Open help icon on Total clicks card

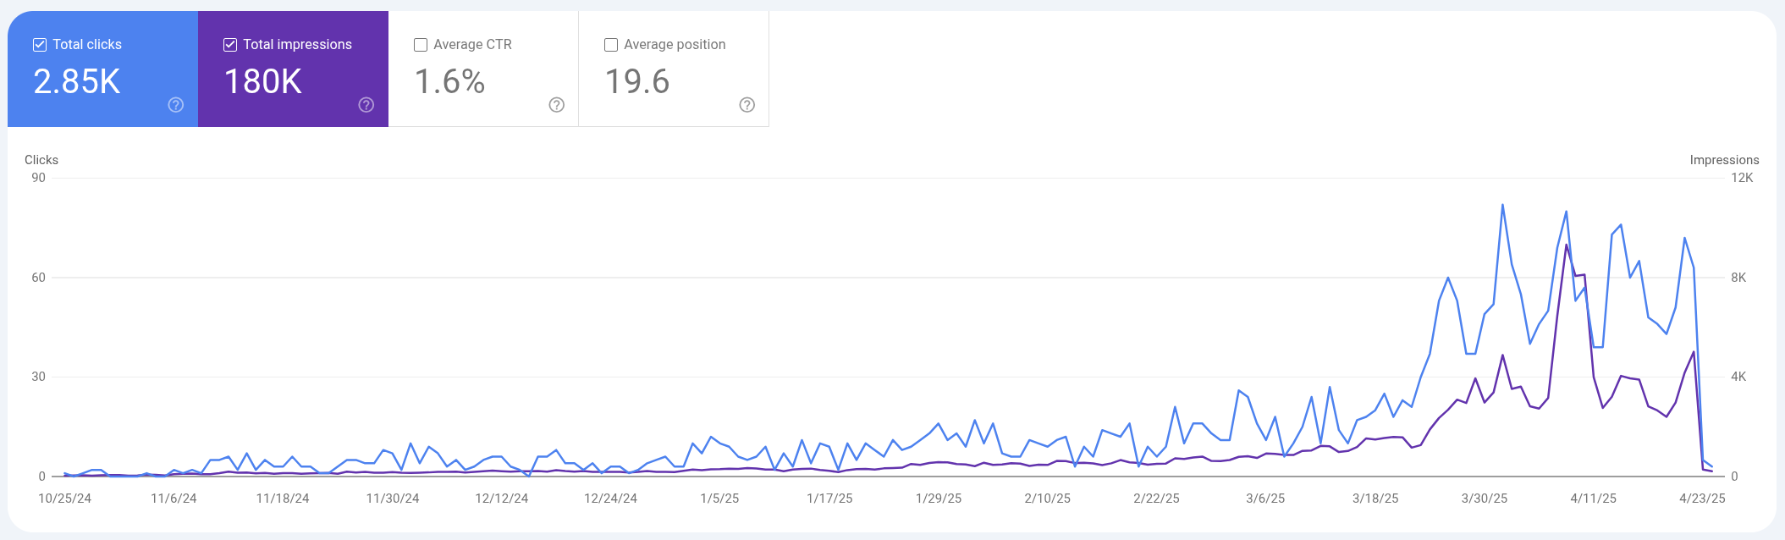(176, 105)
